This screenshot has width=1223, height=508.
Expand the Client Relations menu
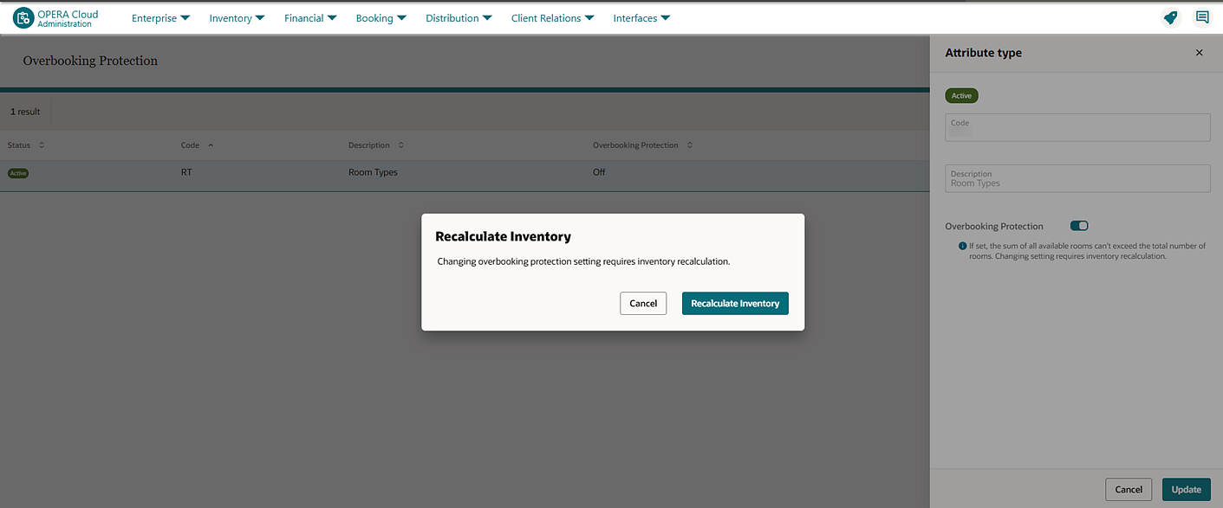[x=552, y=18]
